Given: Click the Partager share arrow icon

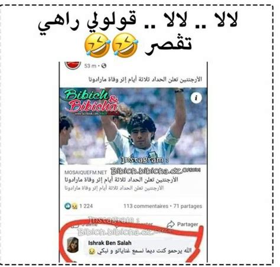Looking at the screenshot, I should click(171, 224).
